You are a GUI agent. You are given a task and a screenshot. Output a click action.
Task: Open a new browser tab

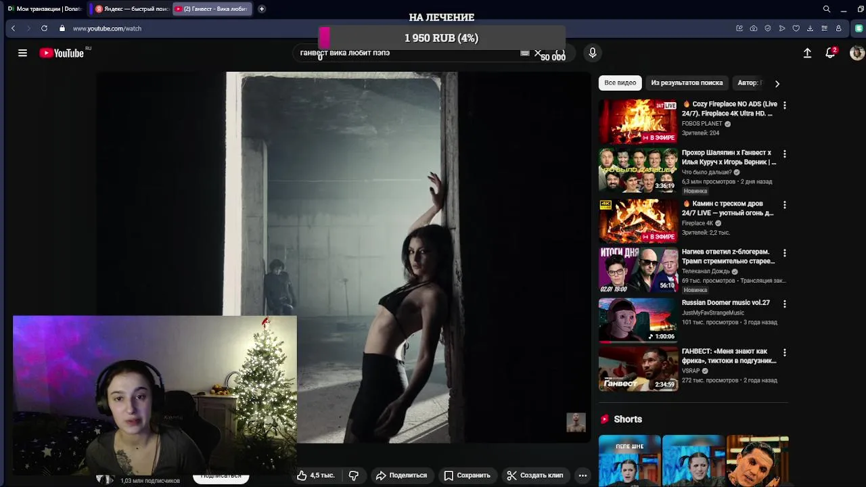262,9
